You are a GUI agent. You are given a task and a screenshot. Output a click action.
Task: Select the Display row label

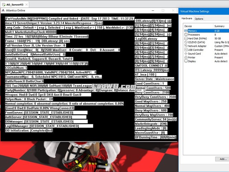point(192,61)
